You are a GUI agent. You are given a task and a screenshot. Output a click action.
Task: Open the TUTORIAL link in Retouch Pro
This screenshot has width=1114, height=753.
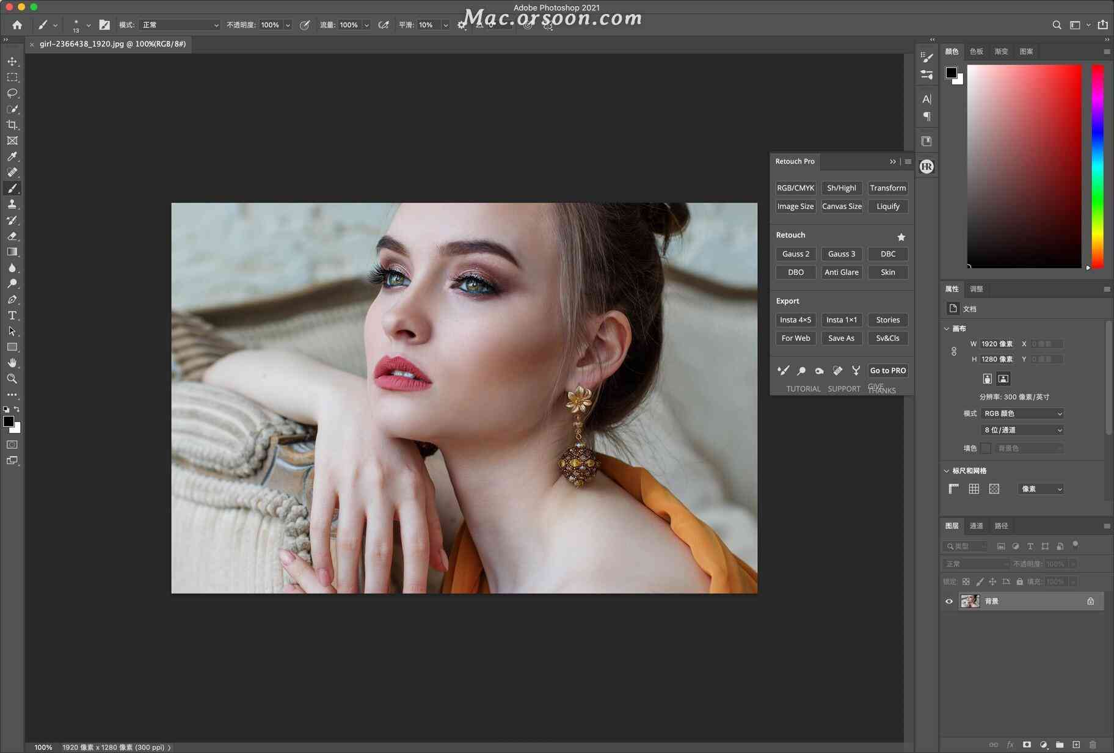(x=803, y=389)
